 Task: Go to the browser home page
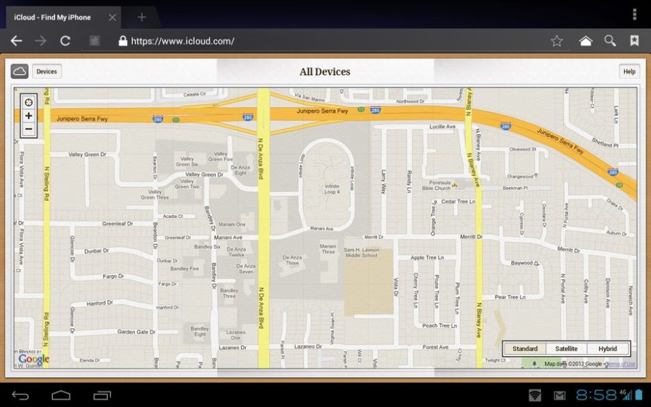[586, 40]
